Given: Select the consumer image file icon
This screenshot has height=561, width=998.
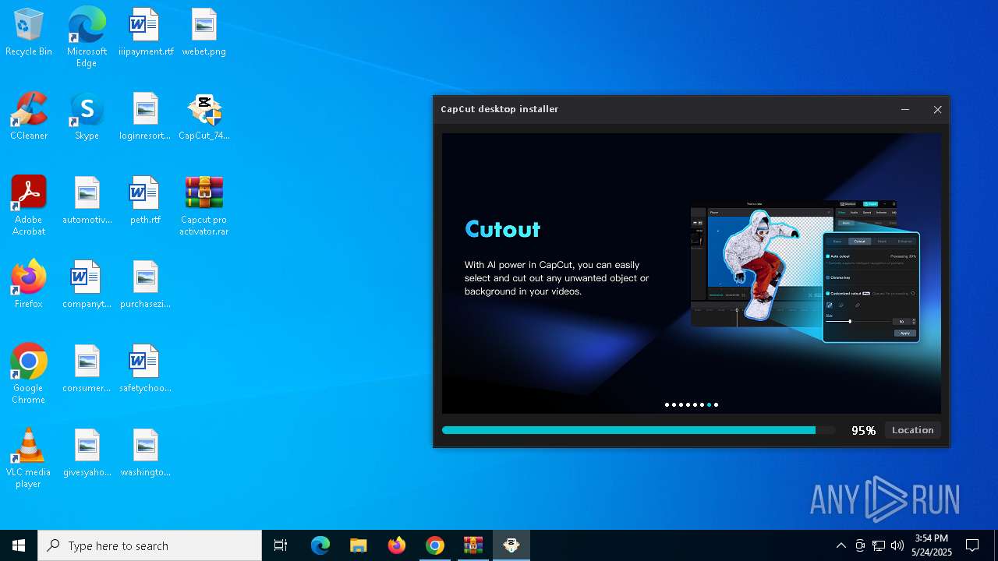Looking at the screenshot, I should (x=87, y=369).
